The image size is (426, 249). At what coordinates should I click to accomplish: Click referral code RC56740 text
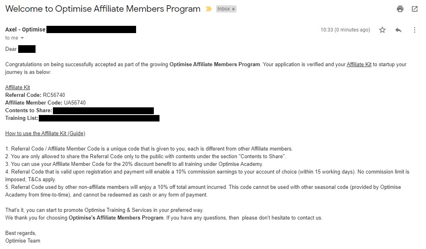coord(54,95)
